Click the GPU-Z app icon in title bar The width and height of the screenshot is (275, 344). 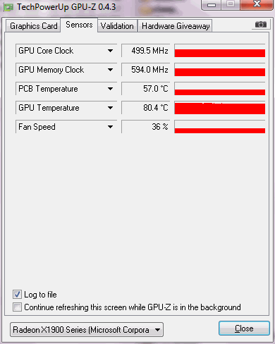[8, 8]
